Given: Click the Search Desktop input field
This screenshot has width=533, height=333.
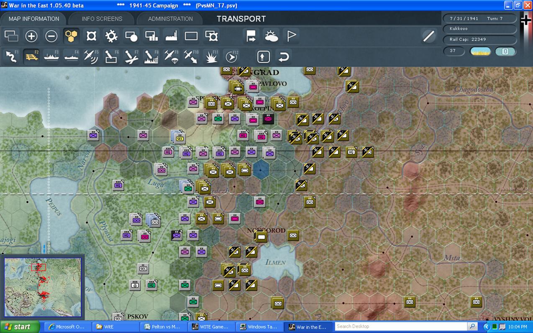Looking at the screenshot, I should [401, 326].
